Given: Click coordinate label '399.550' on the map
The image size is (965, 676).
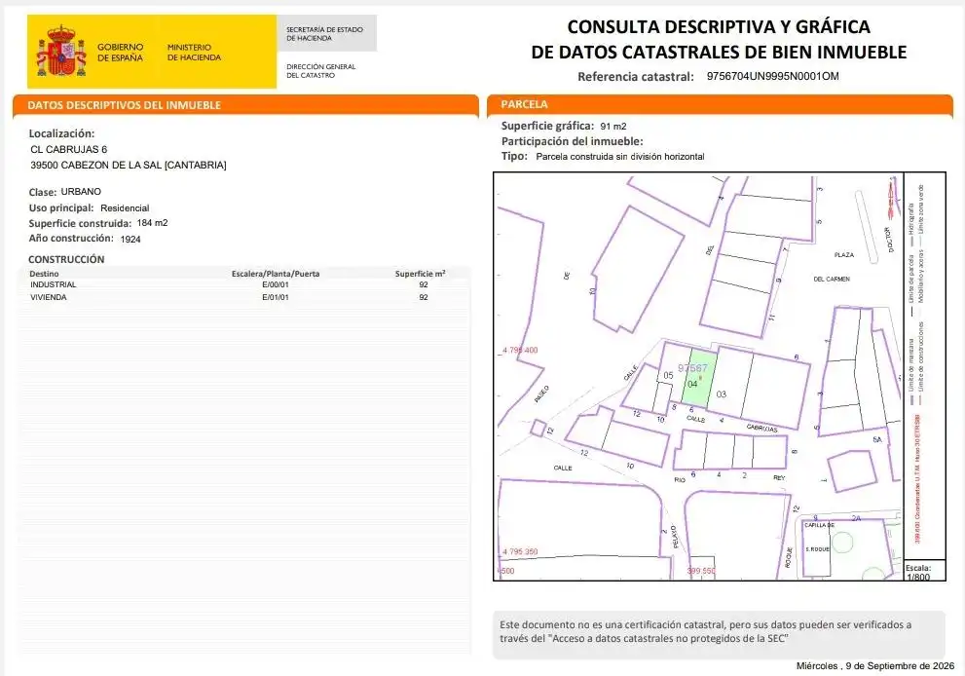Looking at the screenshot, I should 701,571.
